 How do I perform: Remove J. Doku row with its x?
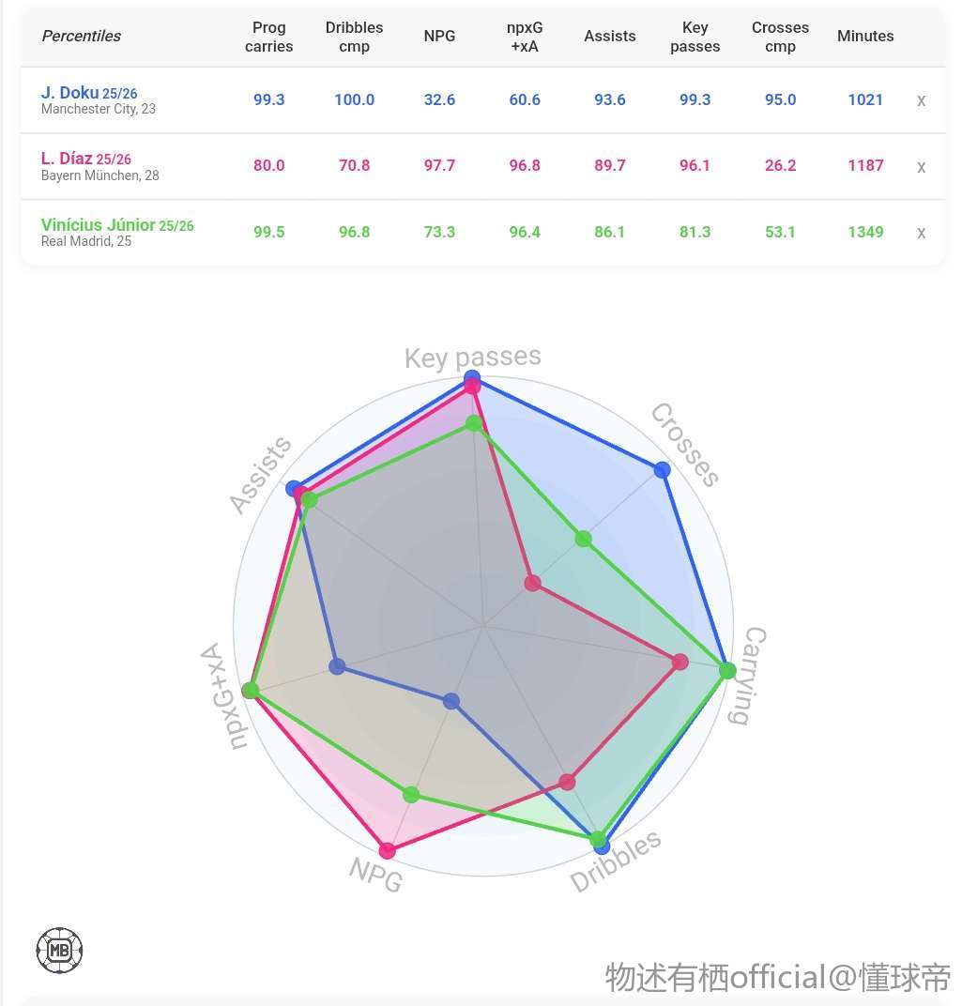(921, 100)
